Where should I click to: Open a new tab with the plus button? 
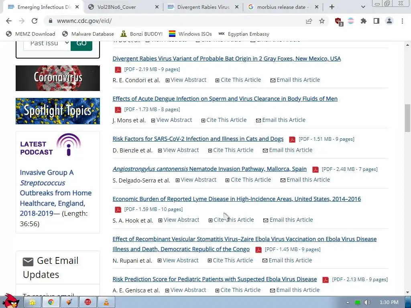tap(332, 7)
